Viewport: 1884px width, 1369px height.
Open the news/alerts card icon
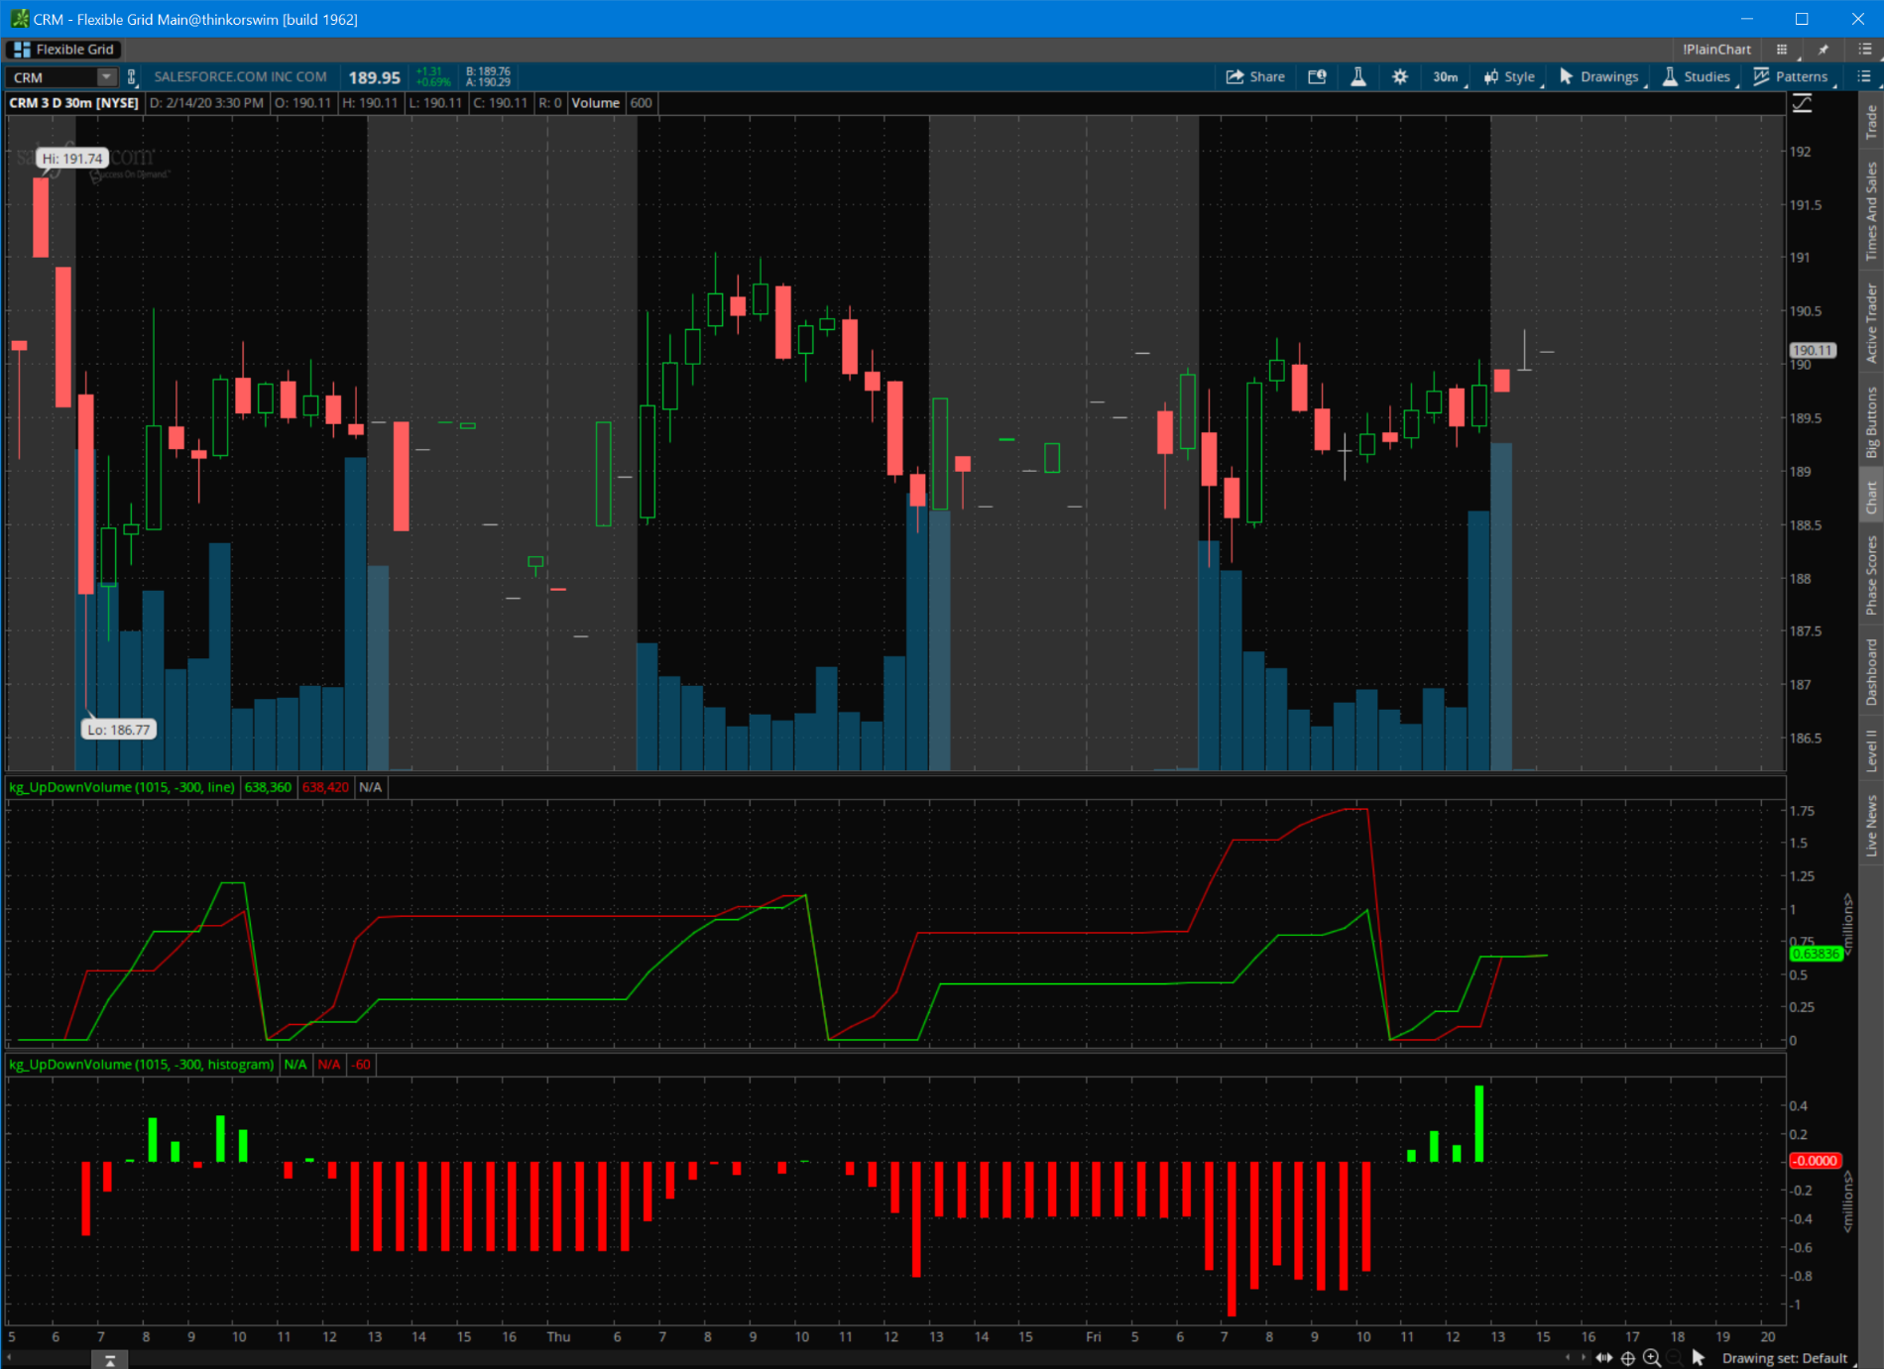coord(1317,76)
